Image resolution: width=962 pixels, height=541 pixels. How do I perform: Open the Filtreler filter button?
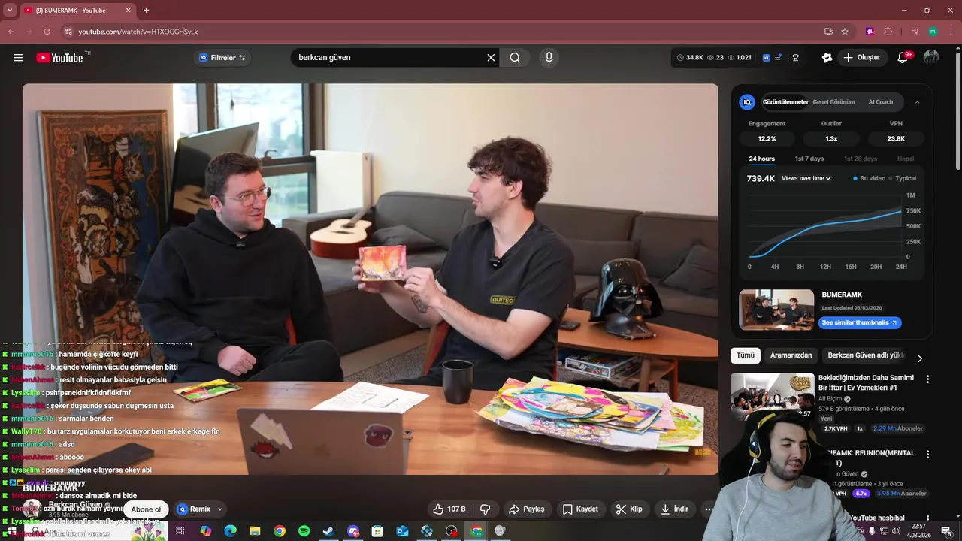(x=222, y=58)
